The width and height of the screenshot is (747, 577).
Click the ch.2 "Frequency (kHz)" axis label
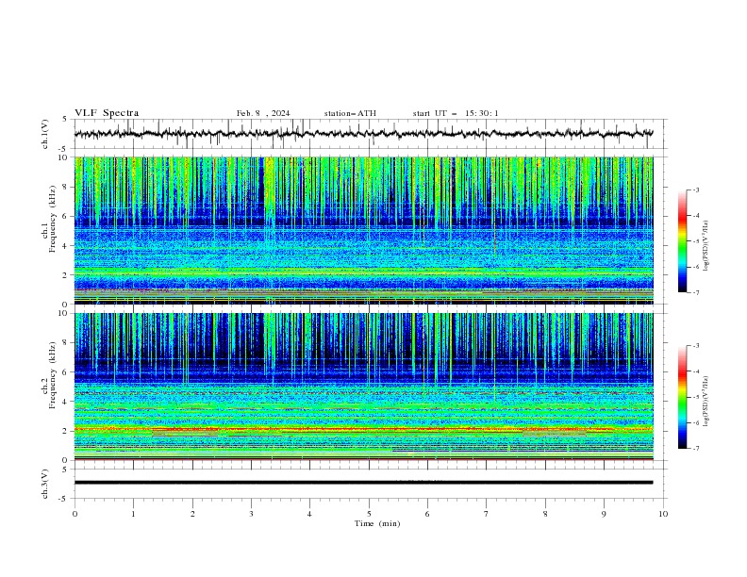52,375
